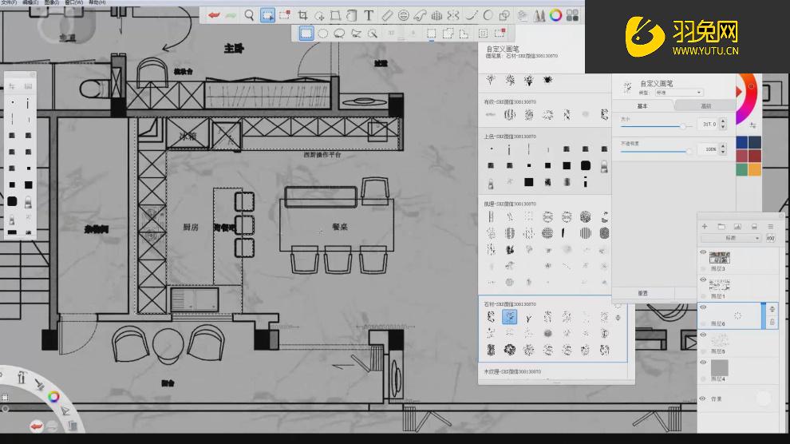
Task: Open the Color Editor rainbow wheel icon
Action: [555, 16]
